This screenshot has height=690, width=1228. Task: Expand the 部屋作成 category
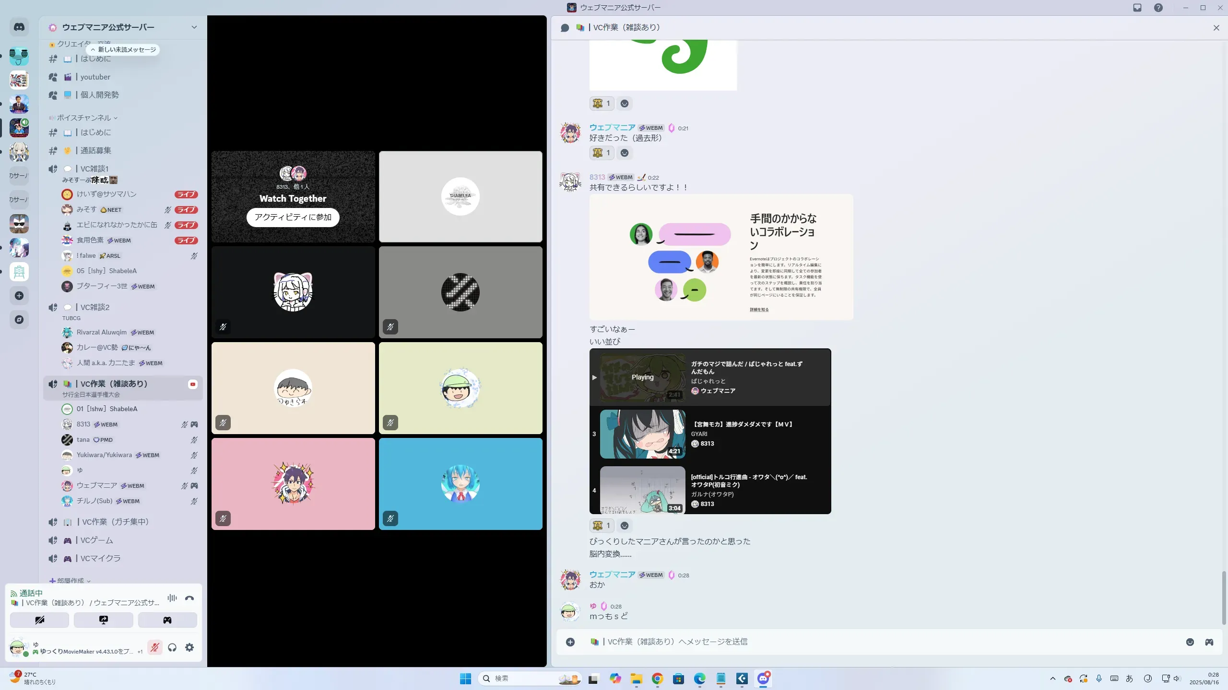pyautogui.click(x=71, y=581)
